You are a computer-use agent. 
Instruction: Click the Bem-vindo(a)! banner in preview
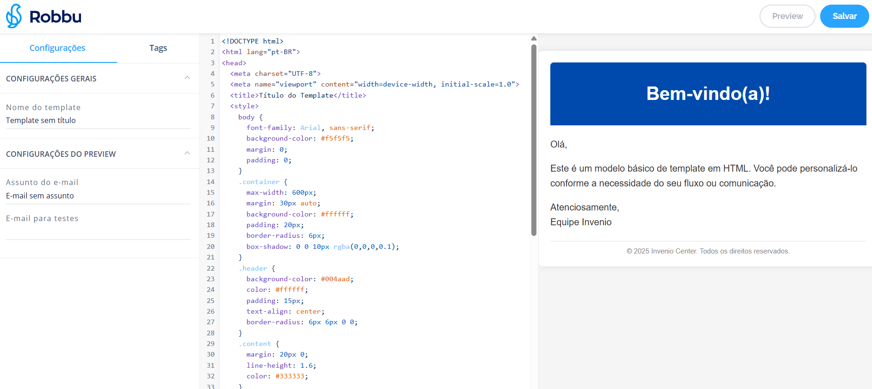pos(708,94)
